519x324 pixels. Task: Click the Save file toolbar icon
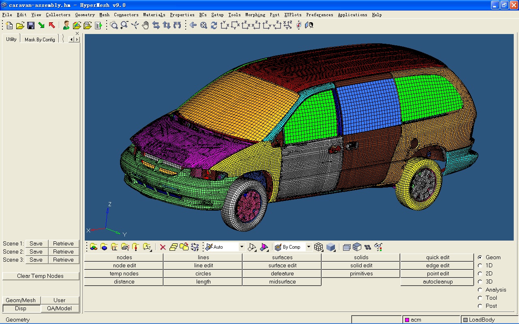pos(31,26)
